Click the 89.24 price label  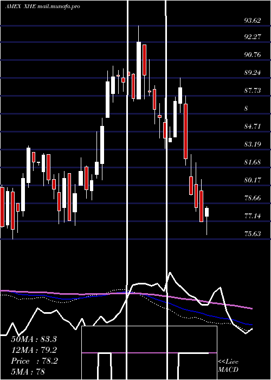[253, 73]
